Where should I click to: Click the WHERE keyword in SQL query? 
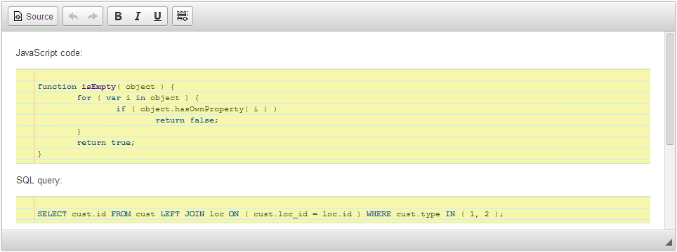(x=379, y=213)
